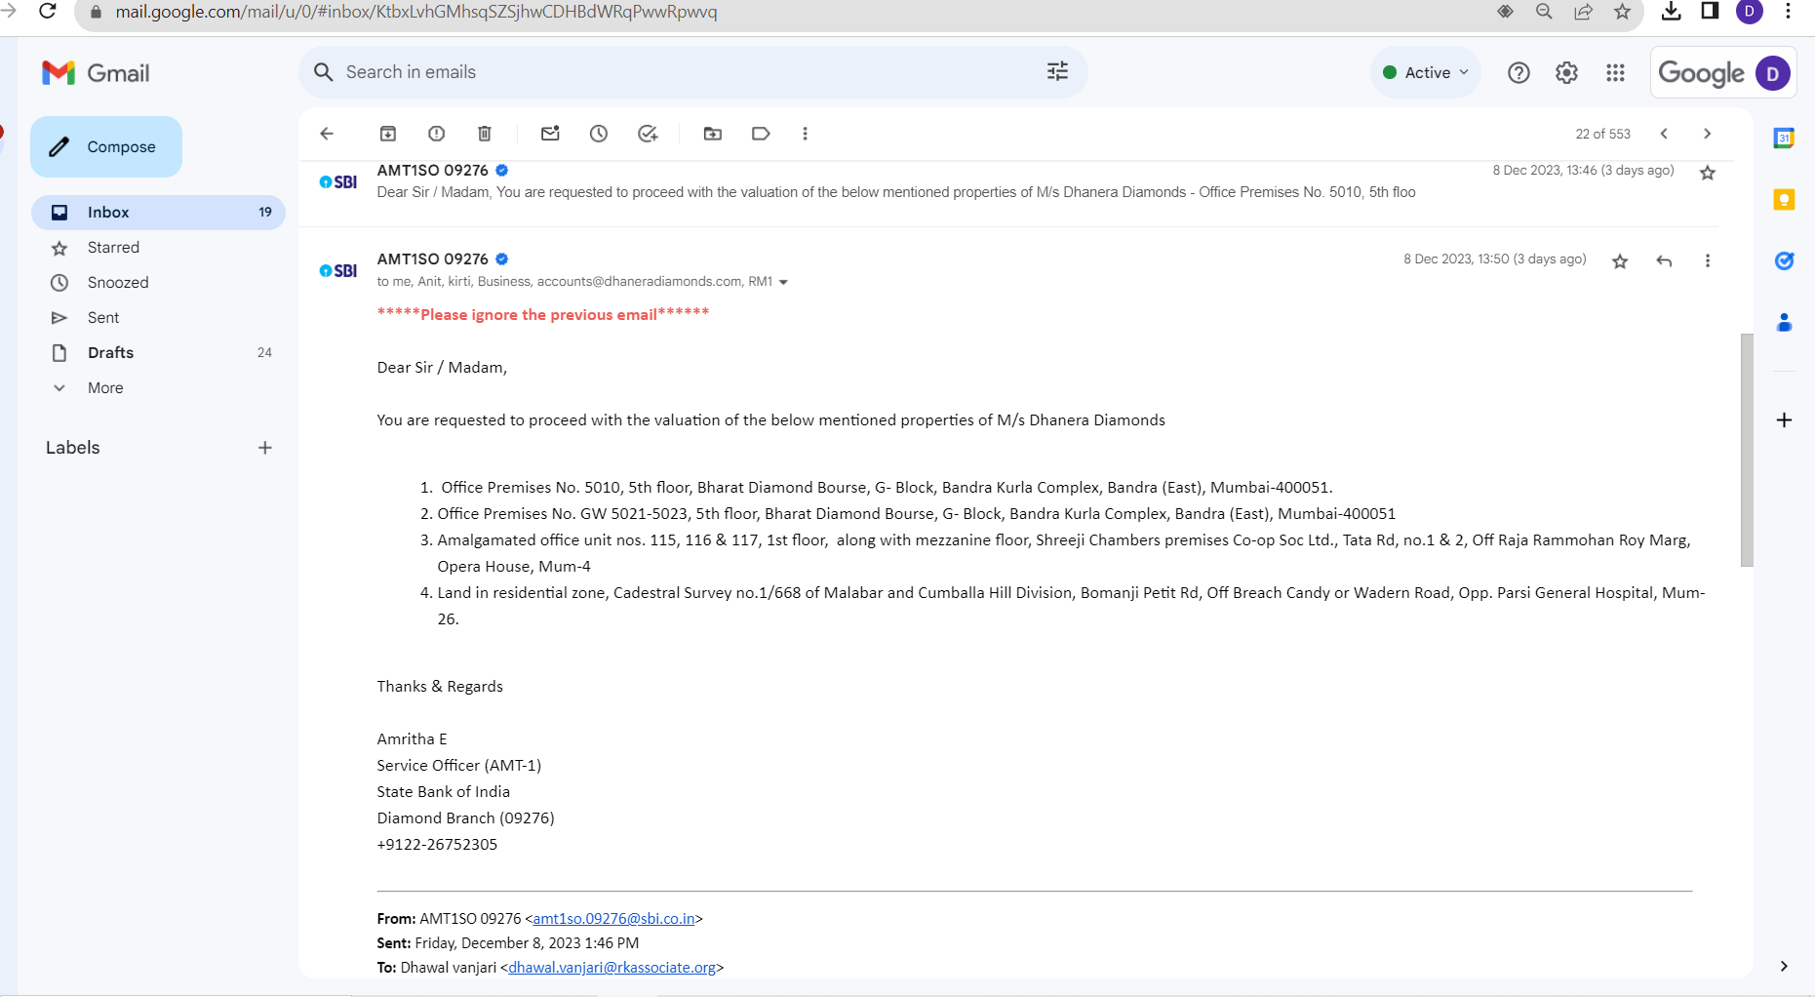Image resolution: width=1815 pixels, height=997 pixels.
Task: Toggle the browser side panel
Action: (1710, 11)
